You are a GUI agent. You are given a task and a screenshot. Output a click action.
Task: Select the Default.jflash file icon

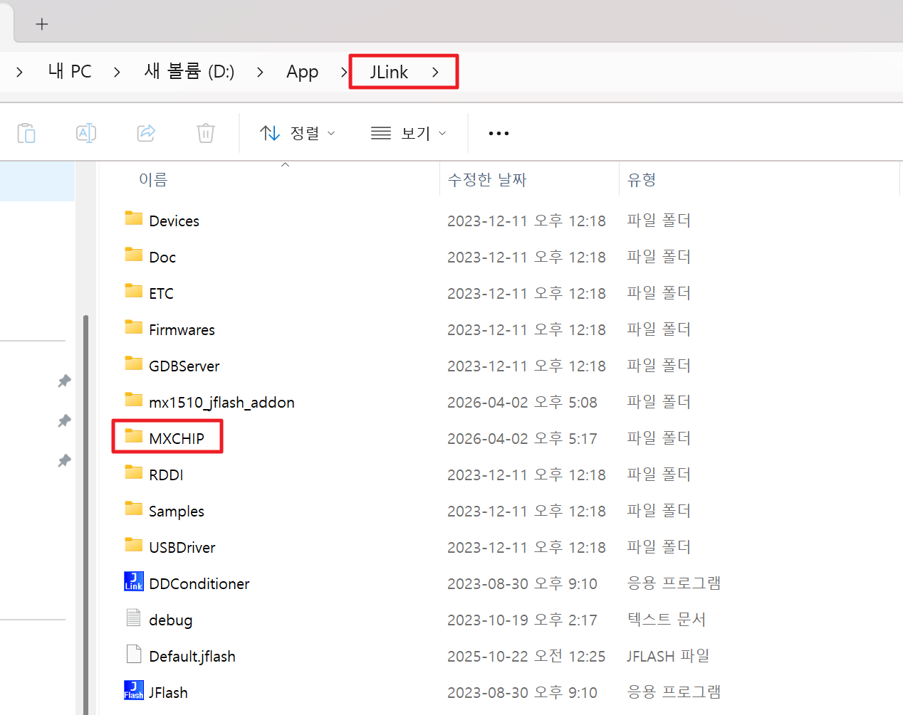[134, 655]
